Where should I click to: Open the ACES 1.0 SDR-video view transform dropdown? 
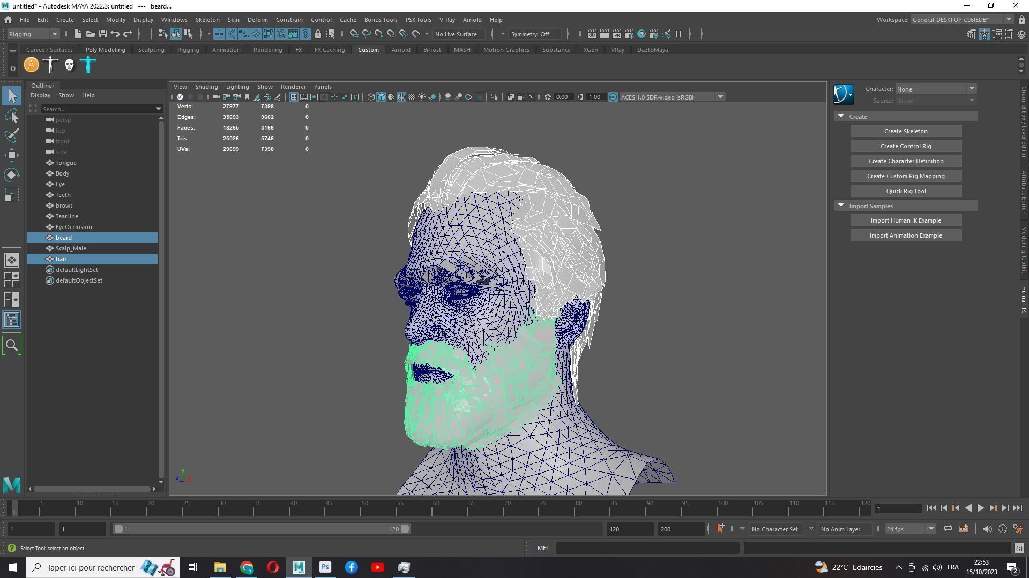(672, 97)
